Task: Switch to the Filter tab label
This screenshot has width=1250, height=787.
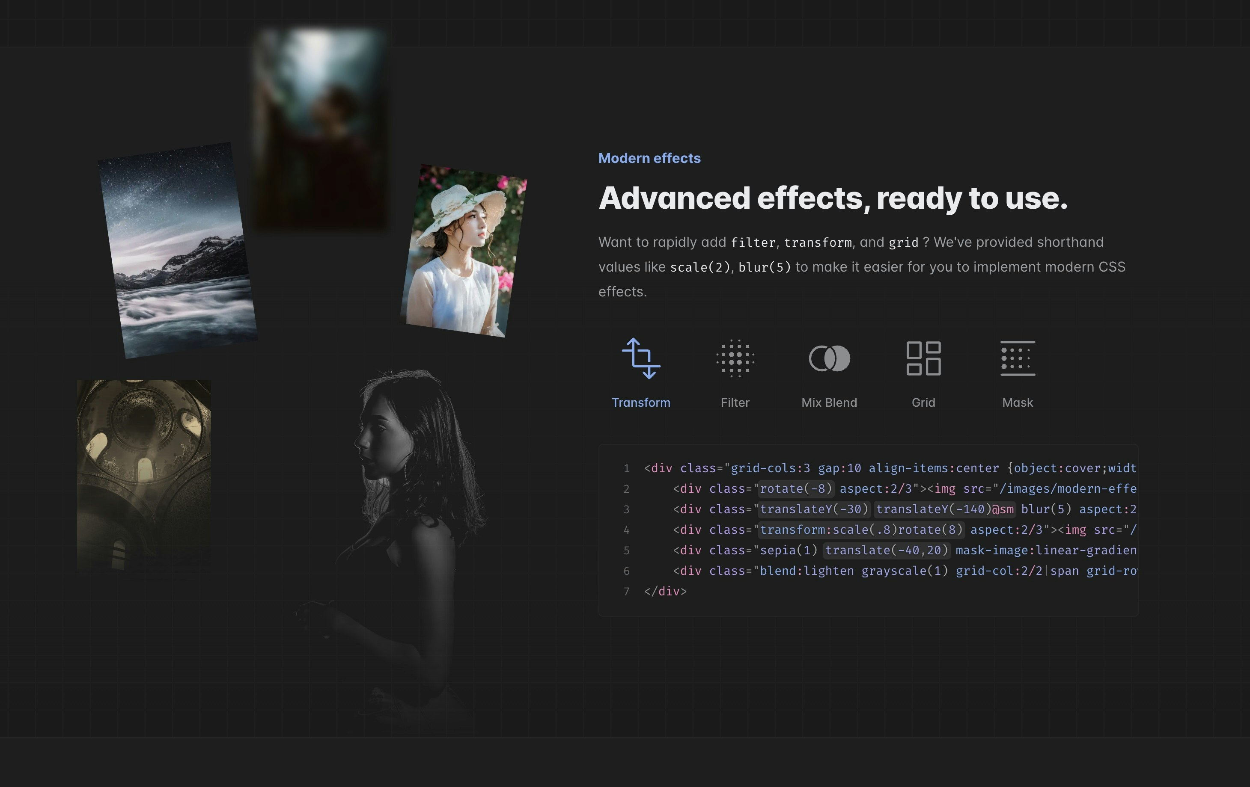Action: tap(735, 402)
